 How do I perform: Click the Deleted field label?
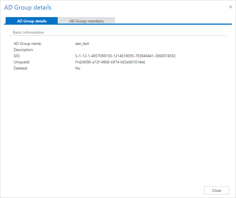(x=20, y=68)
